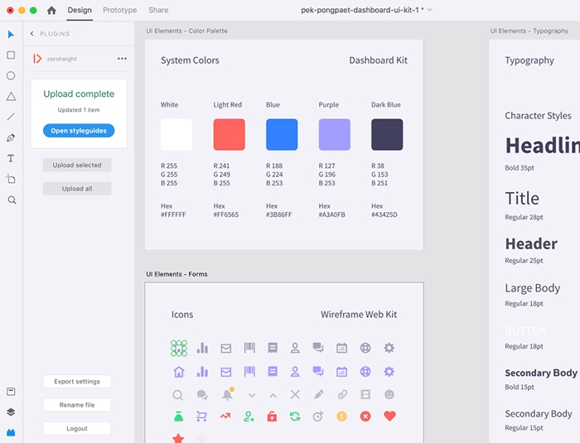Select the Rectangle tool
The width and height of the screenshot is (580, 443).
tap(11, 55)
